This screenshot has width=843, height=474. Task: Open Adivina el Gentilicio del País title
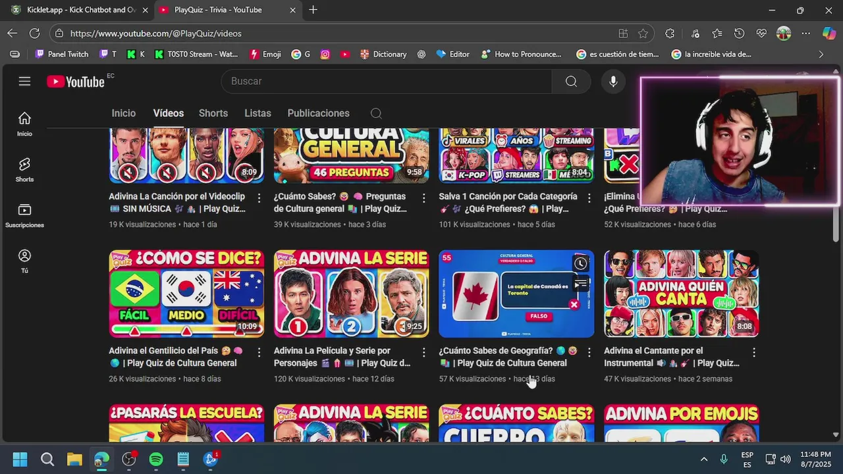[x=176, y=357]
